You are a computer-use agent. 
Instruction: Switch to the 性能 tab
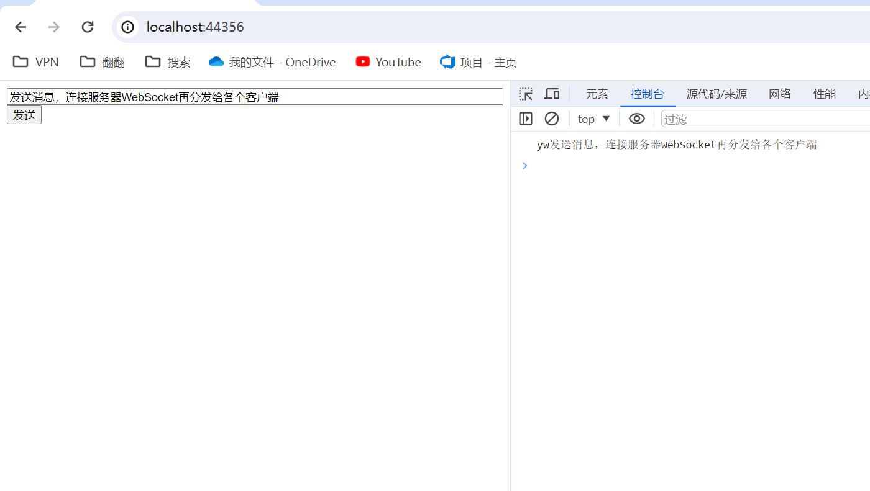pyautogui.click(x=825, y=94)
